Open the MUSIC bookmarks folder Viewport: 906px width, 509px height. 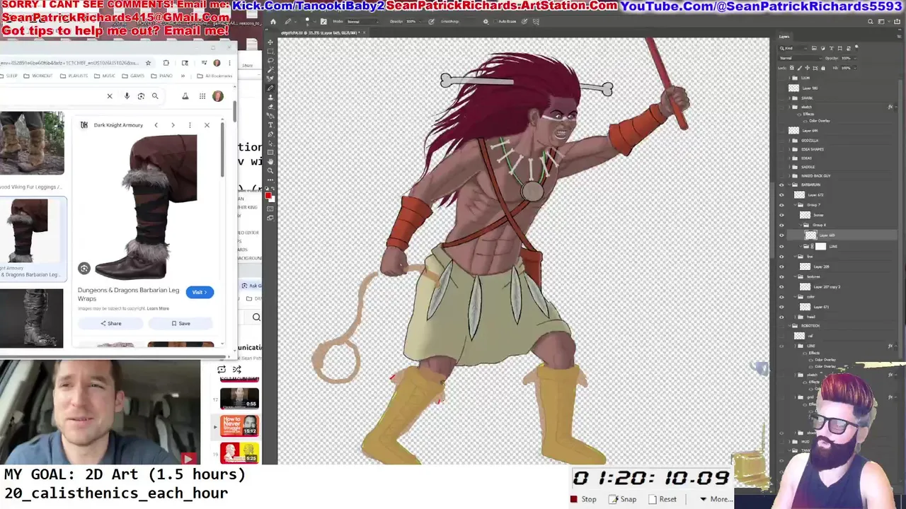pyautogui.click(x=104, y=76)
